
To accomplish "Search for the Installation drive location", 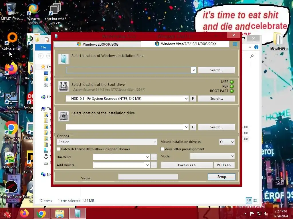I will (216, 127).
